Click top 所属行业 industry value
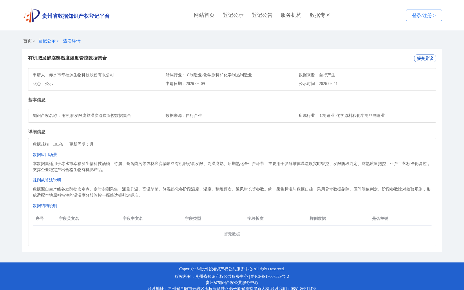 pyautogui.click(x=219, y=75)
